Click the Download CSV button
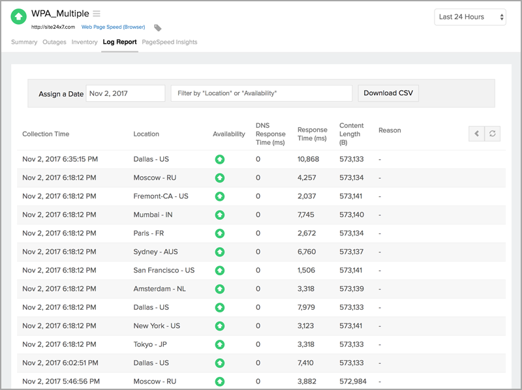The width and height of the screenshot is (522, 390). point(388,93)
